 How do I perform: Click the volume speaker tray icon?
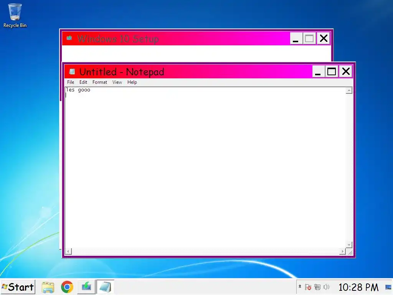pyautogui.click(x=326, y=287)
